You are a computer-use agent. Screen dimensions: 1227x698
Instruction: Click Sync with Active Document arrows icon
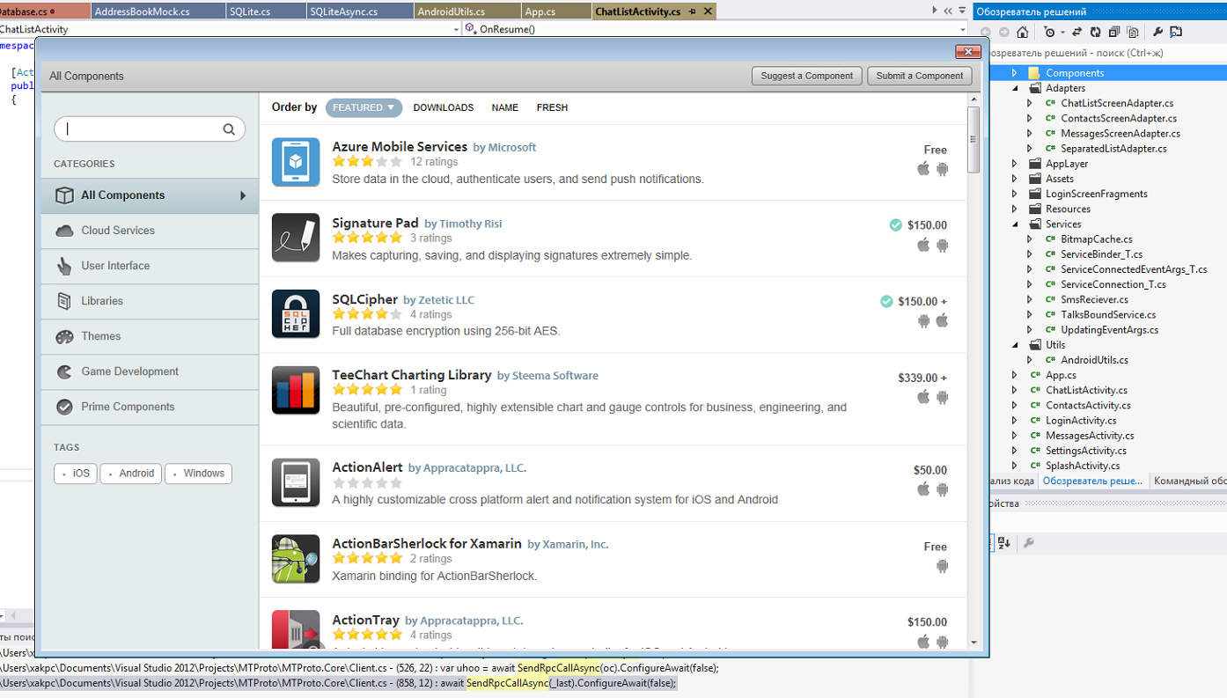pos(1076,32)
